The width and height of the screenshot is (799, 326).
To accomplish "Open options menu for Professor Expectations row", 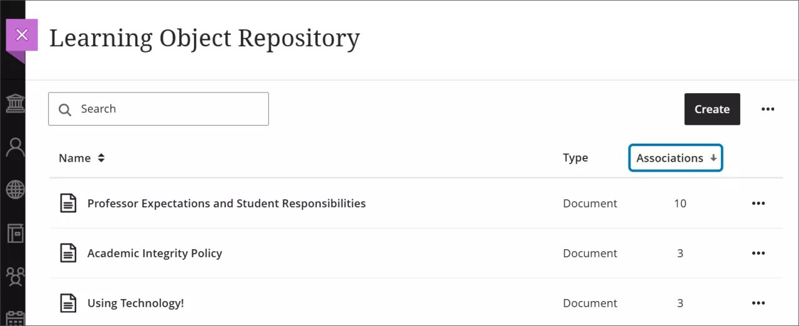I will [x=758, y=203].
